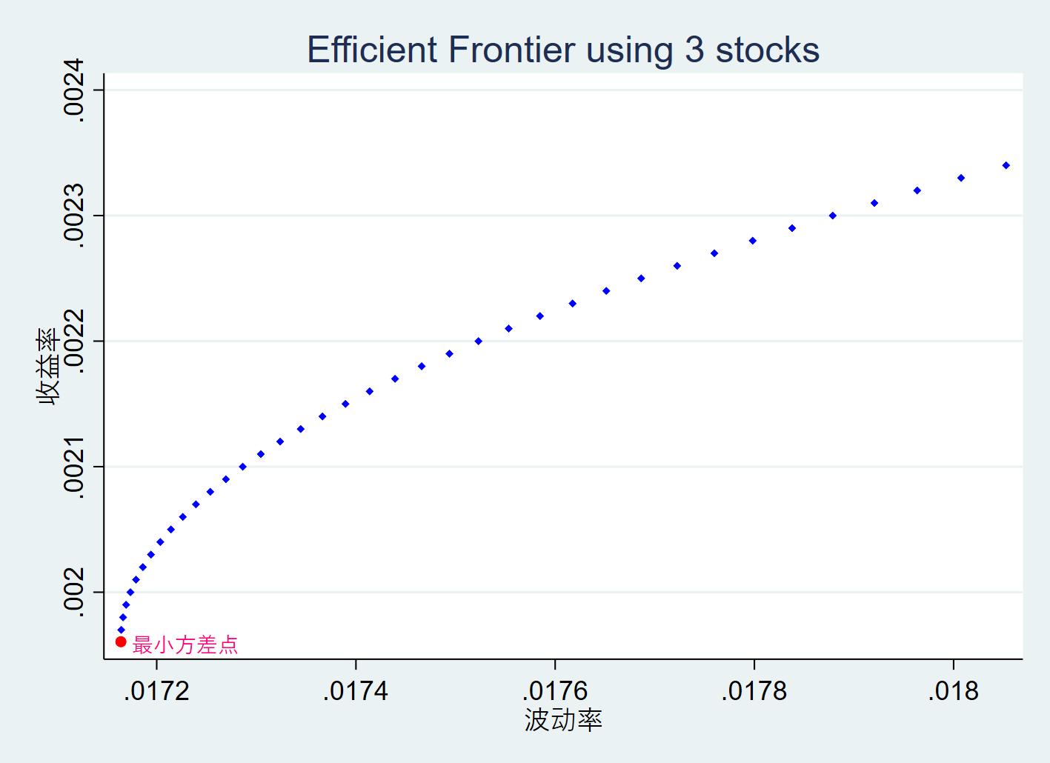Click the y-axis title 收益率
The image size is (1050, 763).
pyautogui.click(x=49, y=367)
